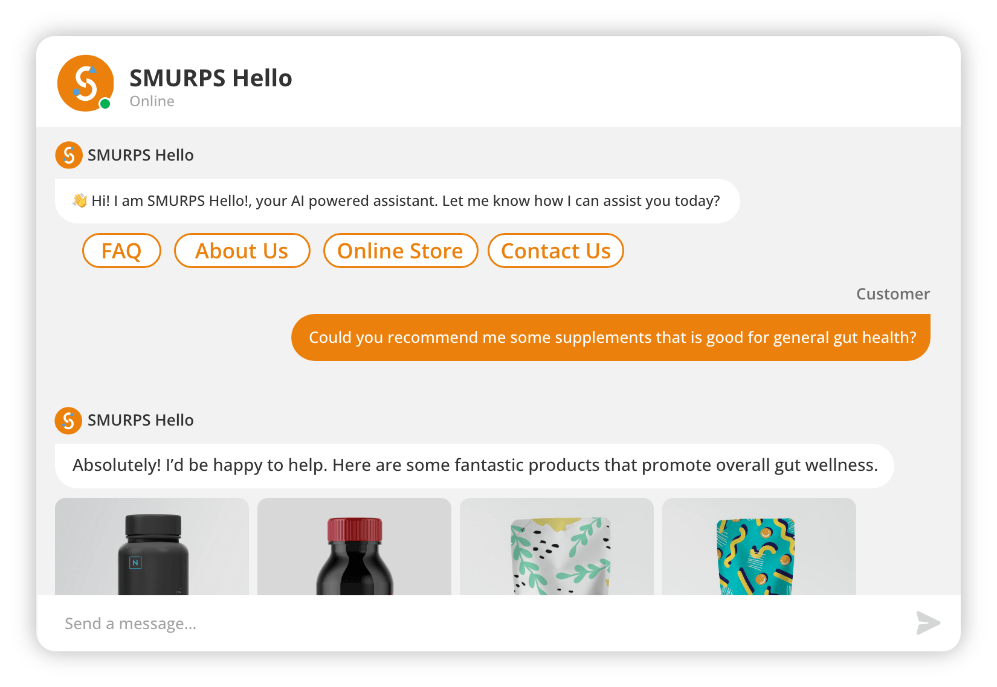This screenshot has height=687, width=997.
Task: Click the green online status dot
Action: click(105, 104)
